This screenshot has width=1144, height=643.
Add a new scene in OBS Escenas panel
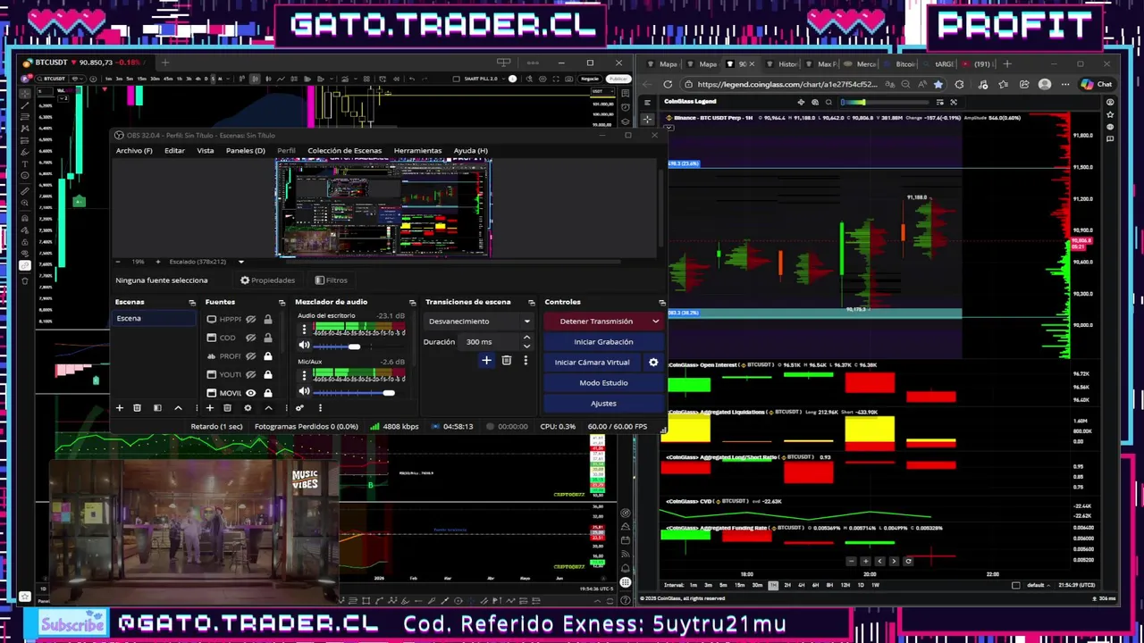click(x=119, y=408)
